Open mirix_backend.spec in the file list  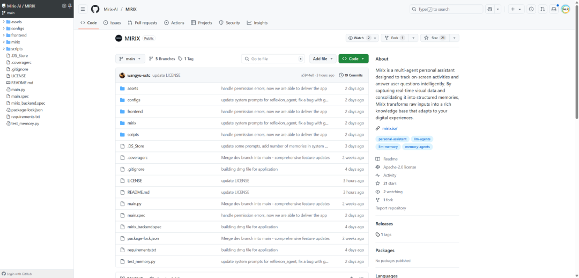pos(144,226)
